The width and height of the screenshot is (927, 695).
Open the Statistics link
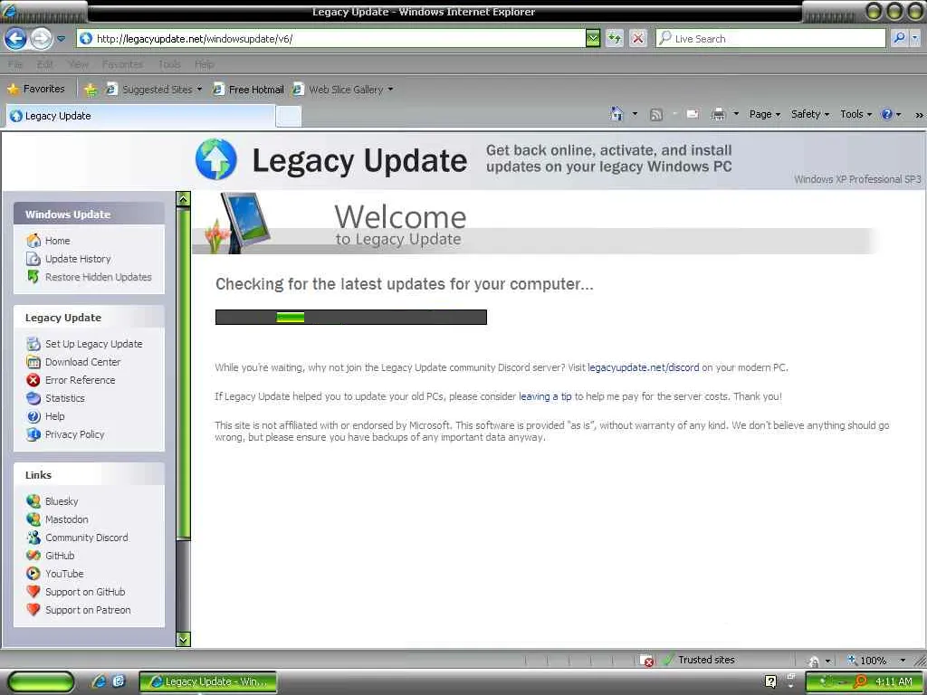64,398
